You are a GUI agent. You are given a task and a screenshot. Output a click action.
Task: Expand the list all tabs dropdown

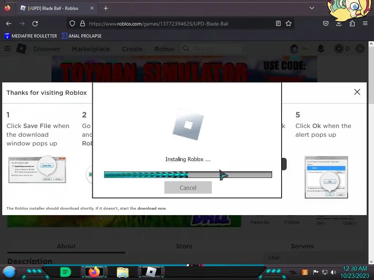click(x=312, y=8)
